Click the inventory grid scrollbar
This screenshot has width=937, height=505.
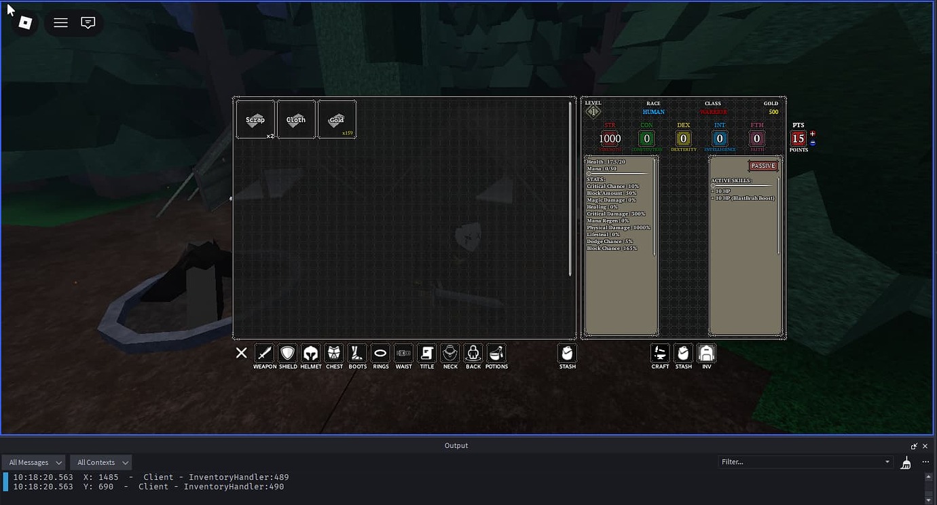(570, 188)
